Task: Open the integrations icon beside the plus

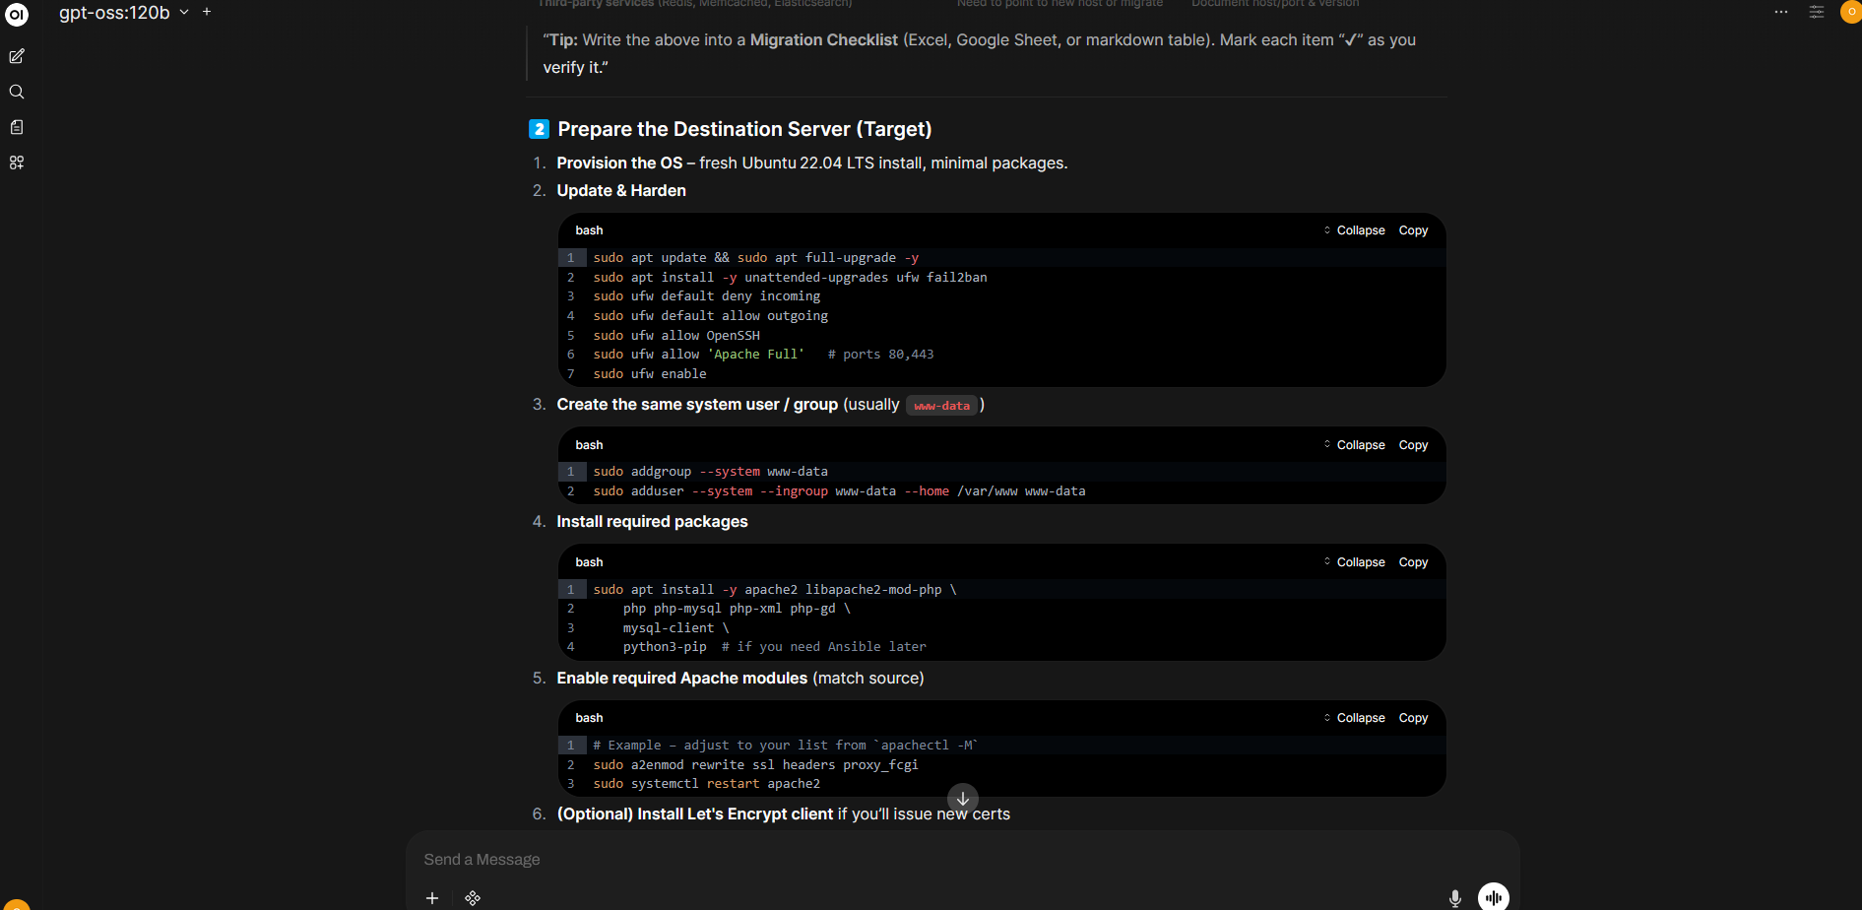Action: 473,897
